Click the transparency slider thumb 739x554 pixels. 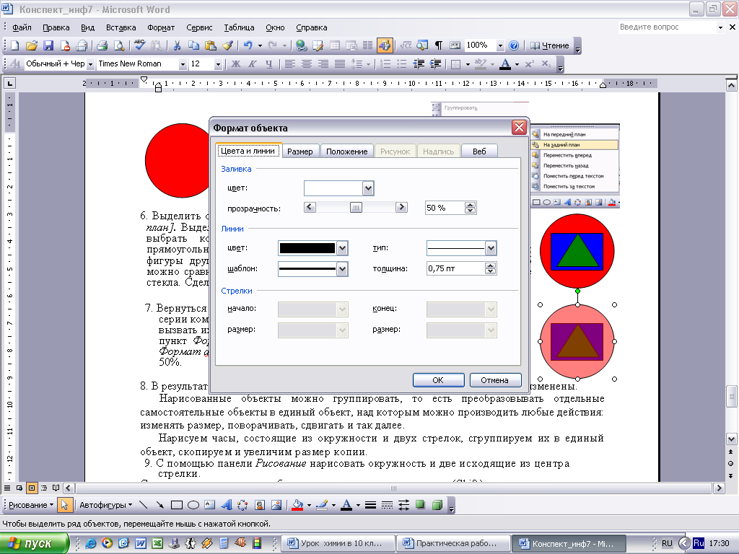coord(356,208)
